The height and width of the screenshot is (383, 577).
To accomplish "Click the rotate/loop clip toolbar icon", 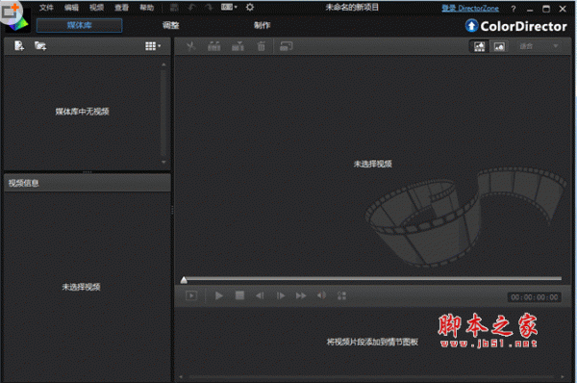I will 286,46.
